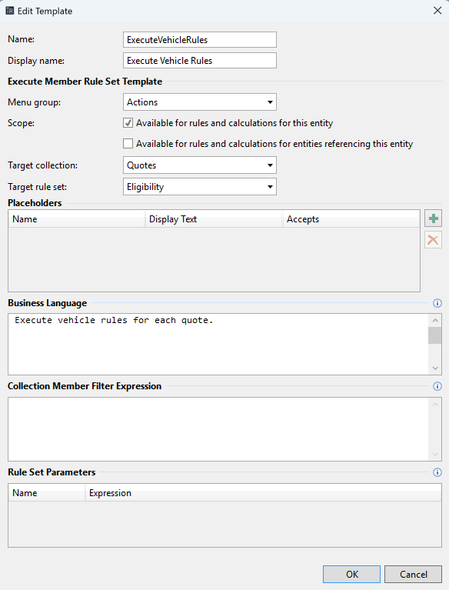
Task: Click into the Name field ExecuteVehicleRules
Action: click(x=200, y=39)
